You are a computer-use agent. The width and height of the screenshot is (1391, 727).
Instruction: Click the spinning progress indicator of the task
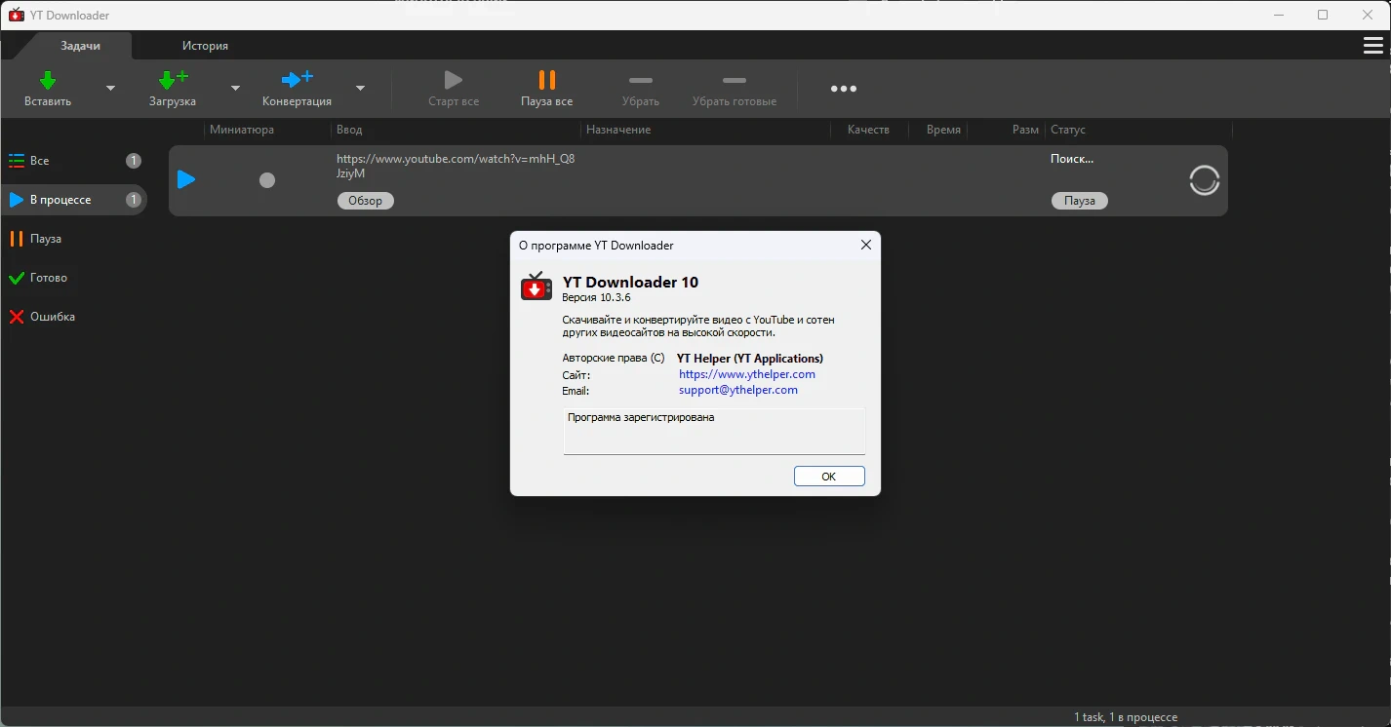click(x=1205, y=180)
